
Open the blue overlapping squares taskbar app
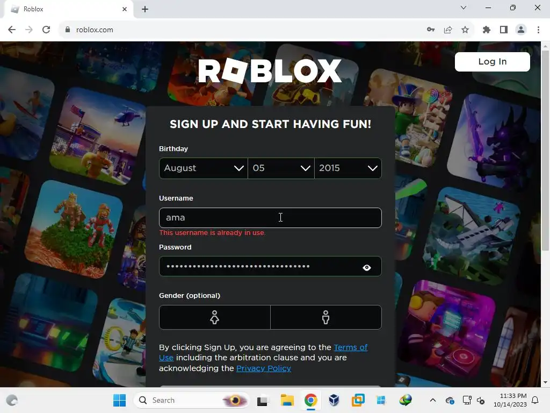click(358, 400)
